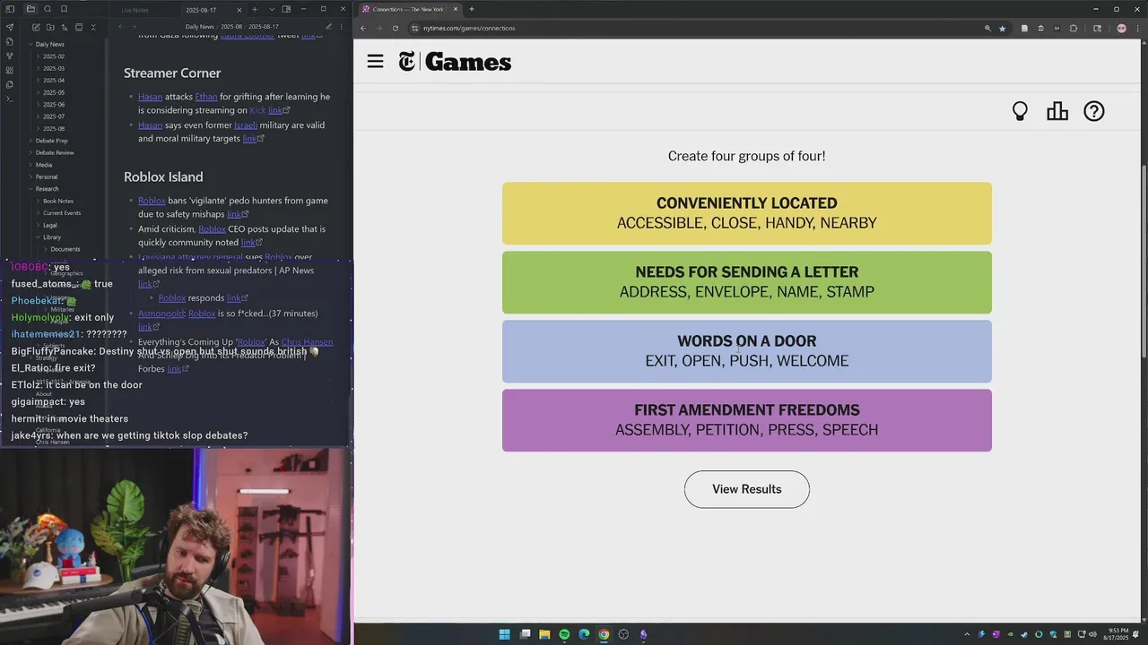Open the browser three-dot menu

click(1138, 28)
